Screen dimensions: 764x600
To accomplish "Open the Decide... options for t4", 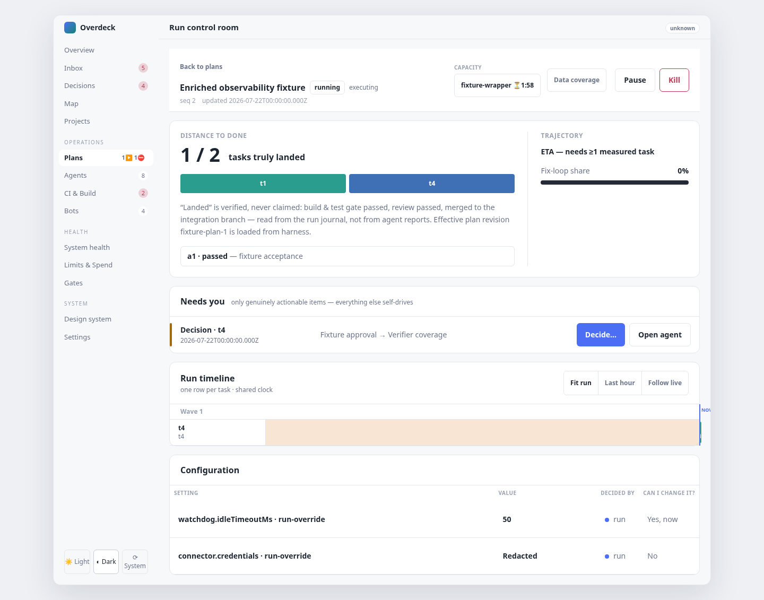I will pos(601,335).
